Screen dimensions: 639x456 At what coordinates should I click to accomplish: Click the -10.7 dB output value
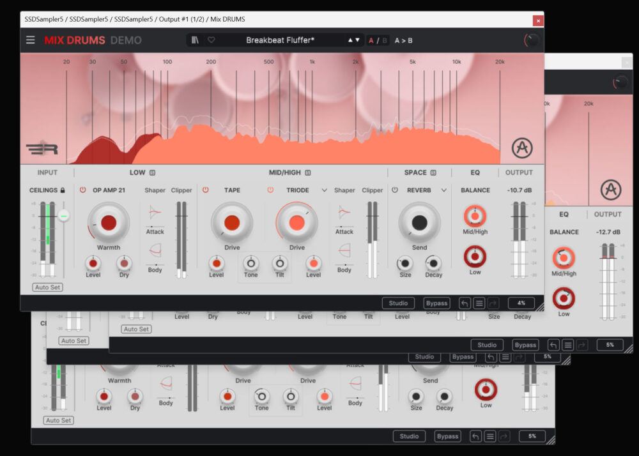coord(519,190)
